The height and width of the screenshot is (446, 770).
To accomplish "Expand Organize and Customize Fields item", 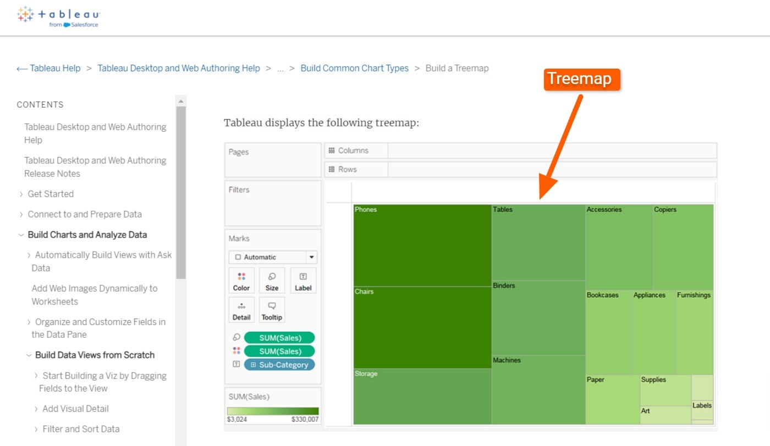I will [x=29, y=322].
